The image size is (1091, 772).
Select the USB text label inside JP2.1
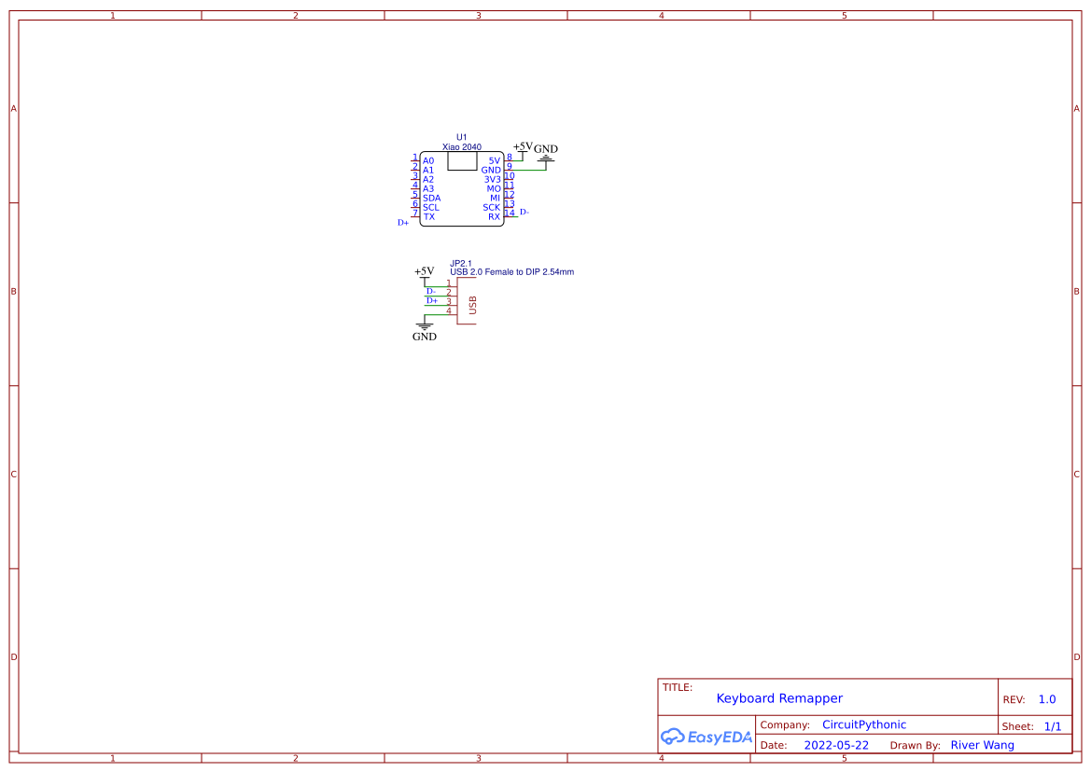point(472,304)
